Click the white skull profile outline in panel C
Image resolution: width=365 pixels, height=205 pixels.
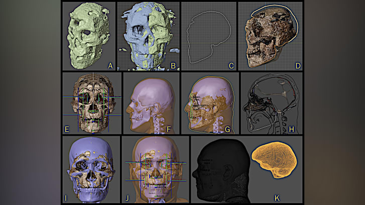(x=206, y=38)
